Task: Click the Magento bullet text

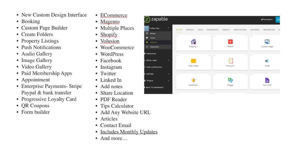Action: [110, 22]
